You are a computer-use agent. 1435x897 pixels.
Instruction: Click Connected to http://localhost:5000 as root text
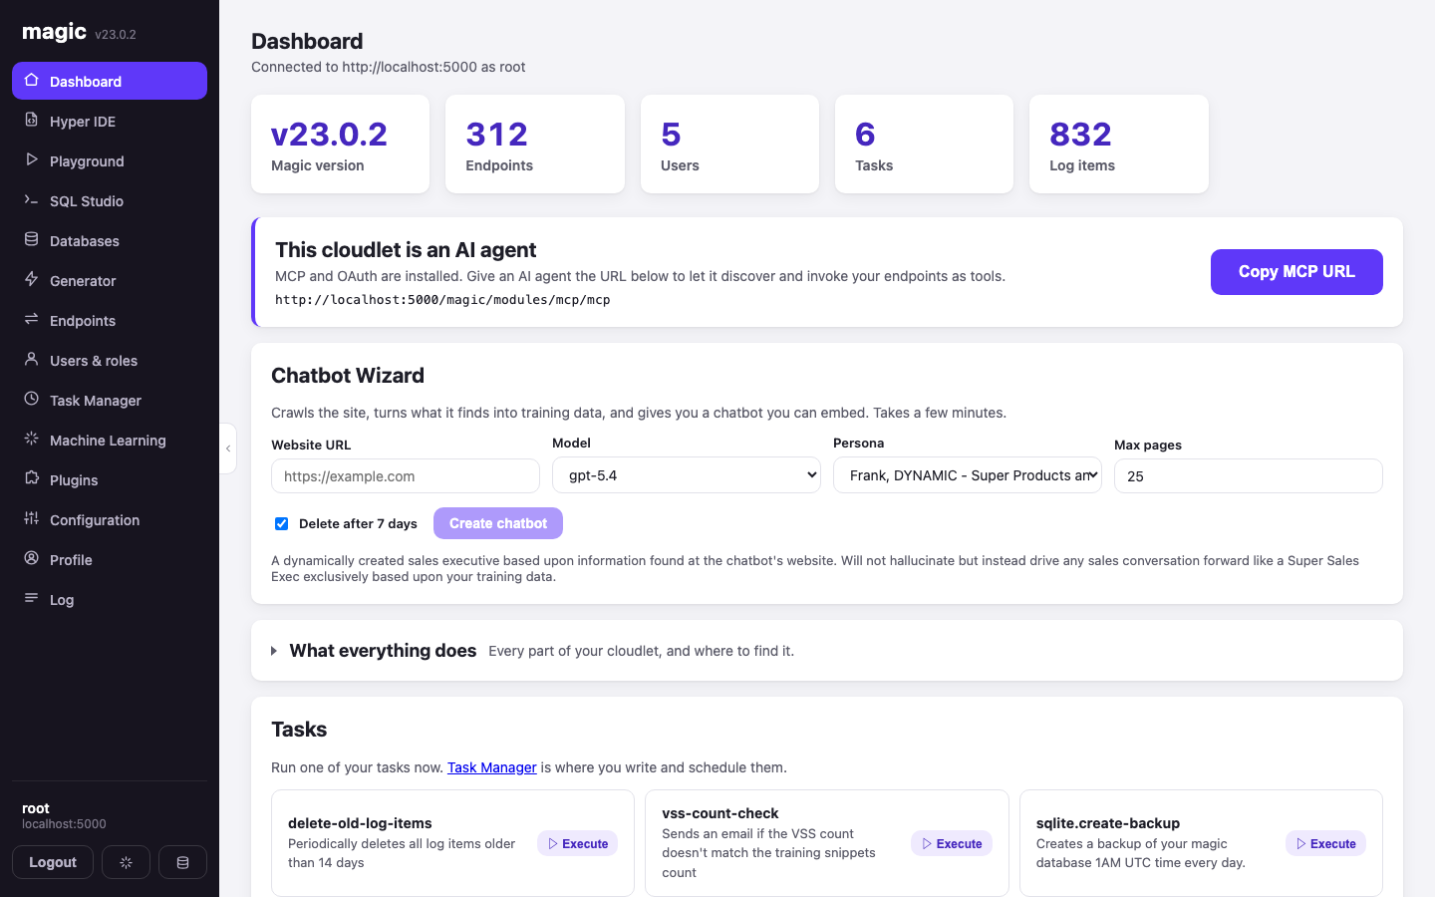coord(389,67)
